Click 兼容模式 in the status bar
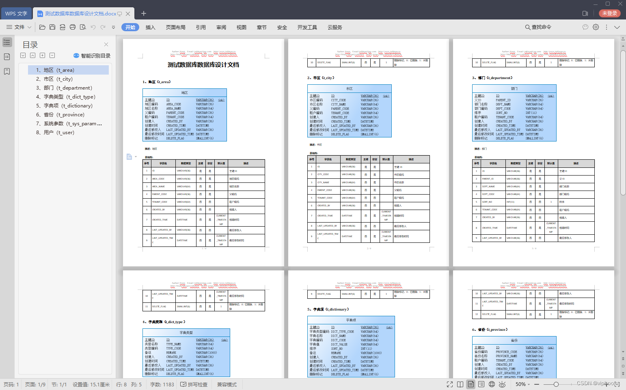The image size is (626, 390). point(227,384)
